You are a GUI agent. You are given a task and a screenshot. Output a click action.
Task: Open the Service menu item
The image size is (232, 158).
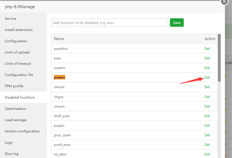(11, 19)
